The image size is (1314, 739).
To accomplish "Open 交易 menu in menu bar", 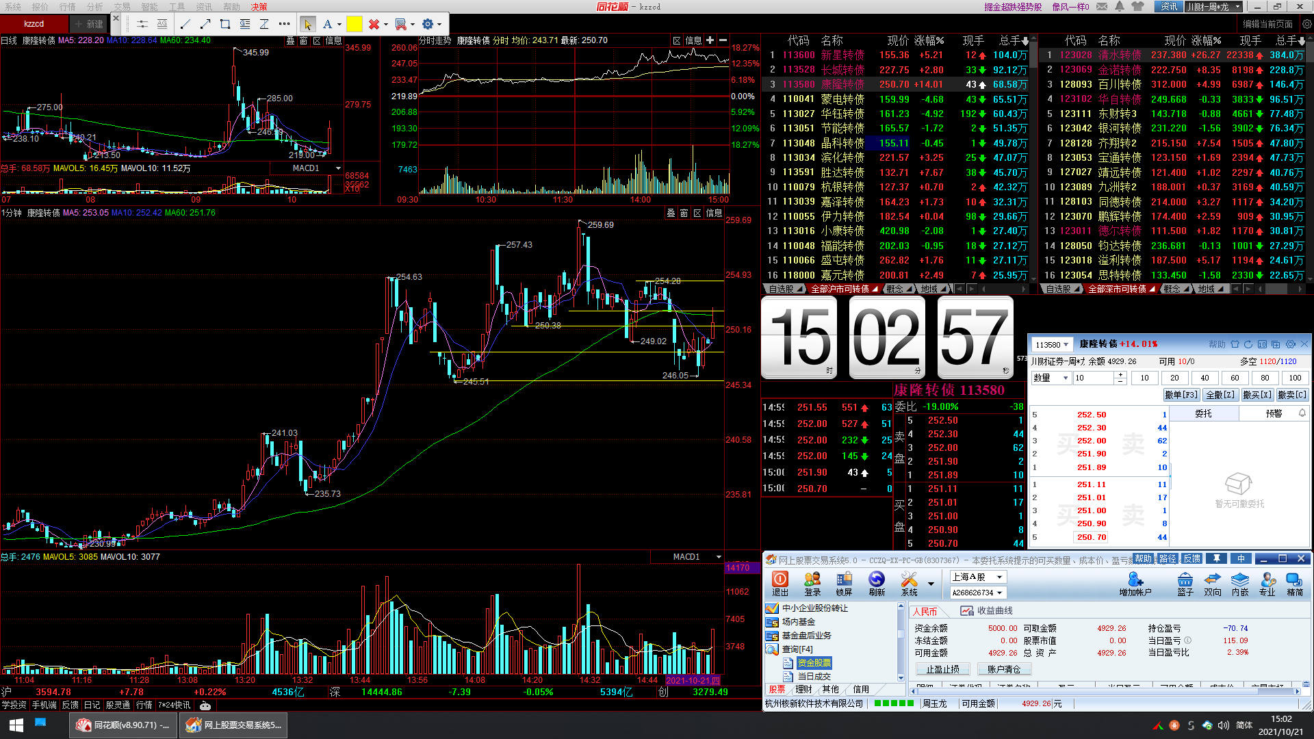I will 122,6.
